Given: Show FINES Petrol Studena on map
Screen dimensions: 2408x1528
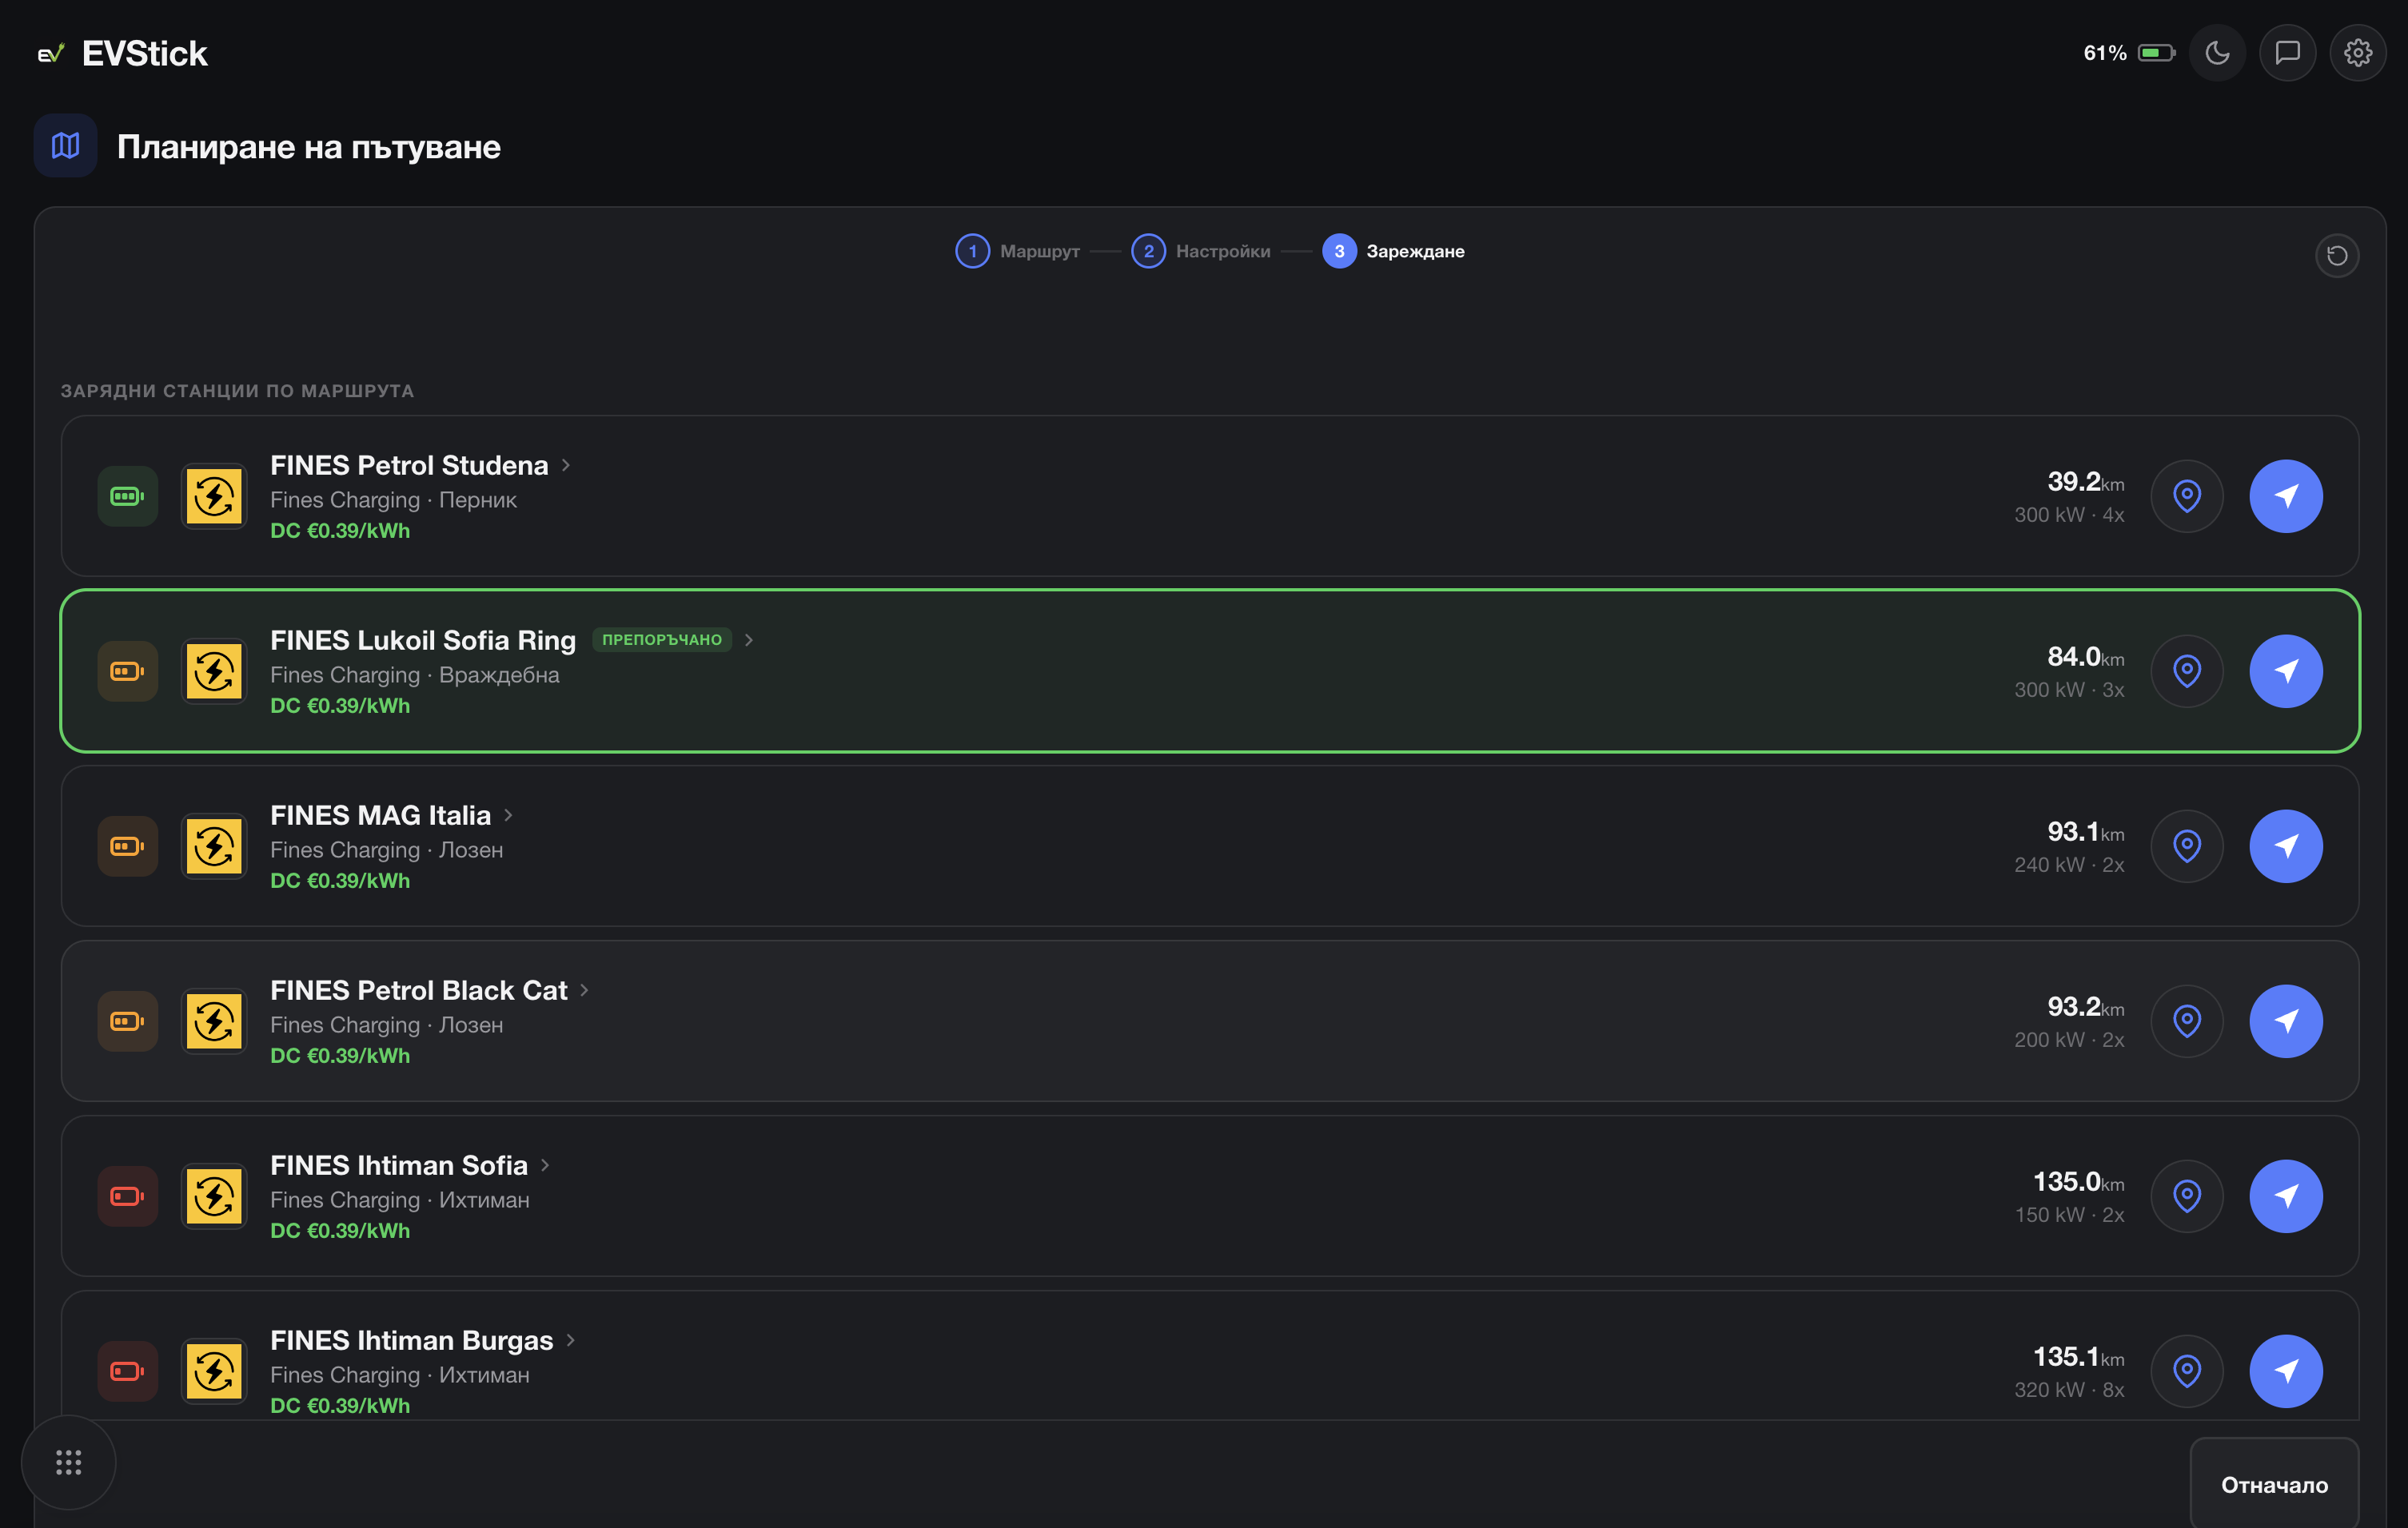Looking at the screenshot, I should (2187, 495).
